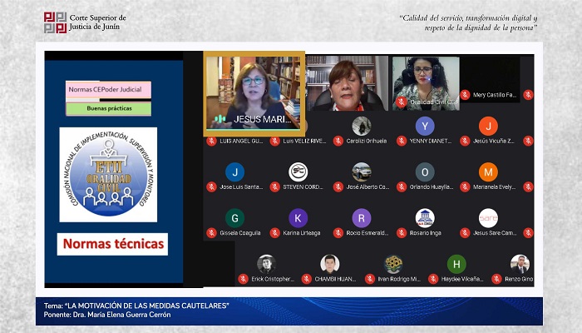Click the muted mic icon beside Ivan Rodrigo Mi
Viewport: 582px width, 333px height.
click(x=370, y=279)
